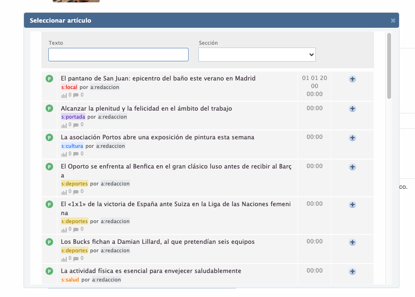Screen dimensions: 415x297
Task: Add the actividad física article via plus icon
Action: click(x=352, y=272)
